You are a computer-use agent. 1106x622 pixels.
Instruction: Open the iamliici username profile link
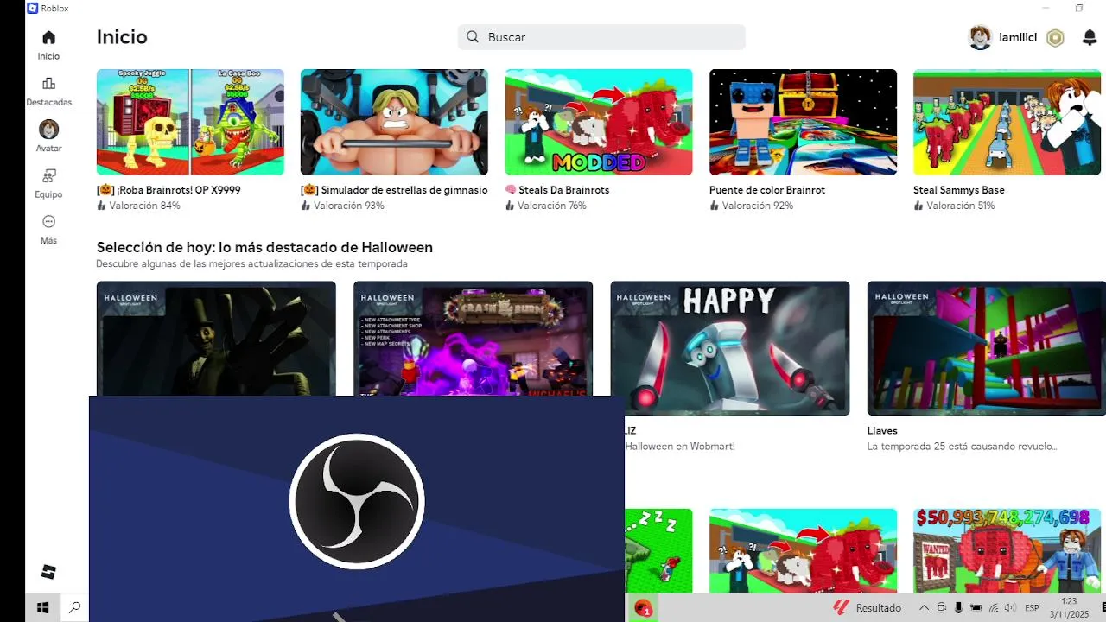(1018, 38)
